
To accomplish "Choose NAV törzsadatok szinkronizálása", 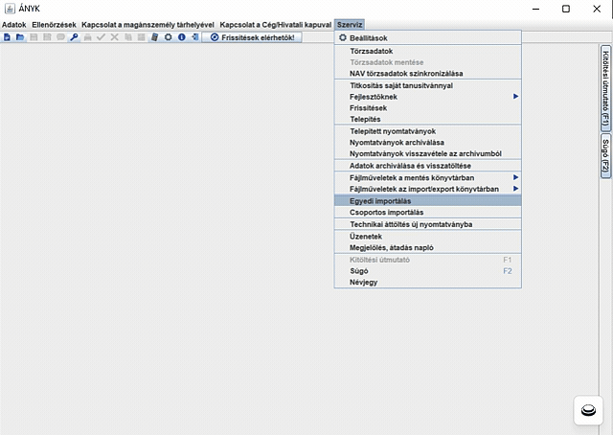I will pyautogui.click(x=428, y=74).
